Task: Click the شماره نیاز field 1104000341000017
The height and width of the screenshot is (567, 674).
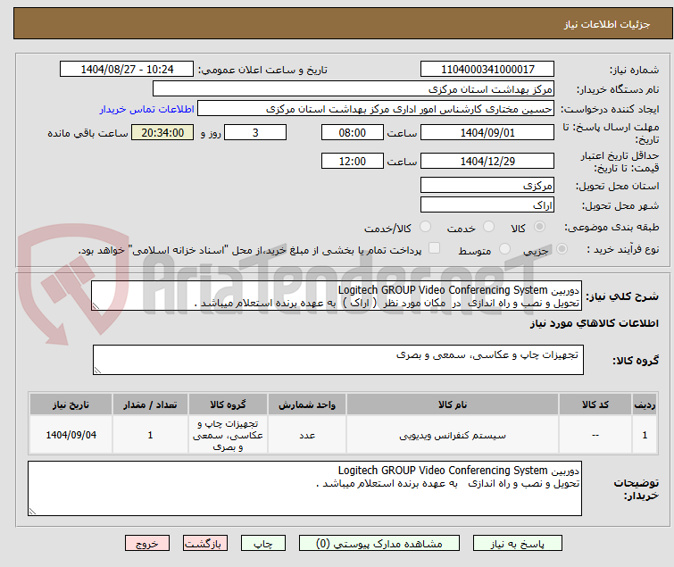Action: pyautogui.click(x=487, y=70)
